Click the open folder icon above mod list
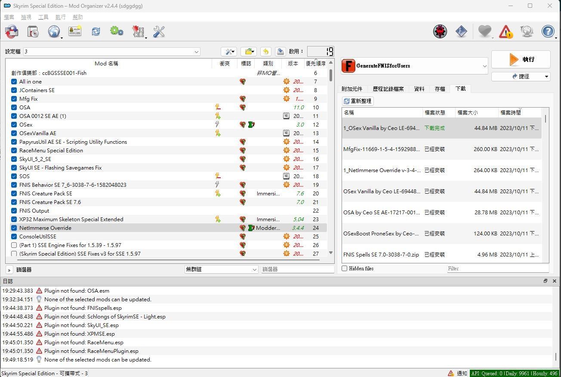The width and height of the screenshot is (561, 377). [x=248, y=52]
